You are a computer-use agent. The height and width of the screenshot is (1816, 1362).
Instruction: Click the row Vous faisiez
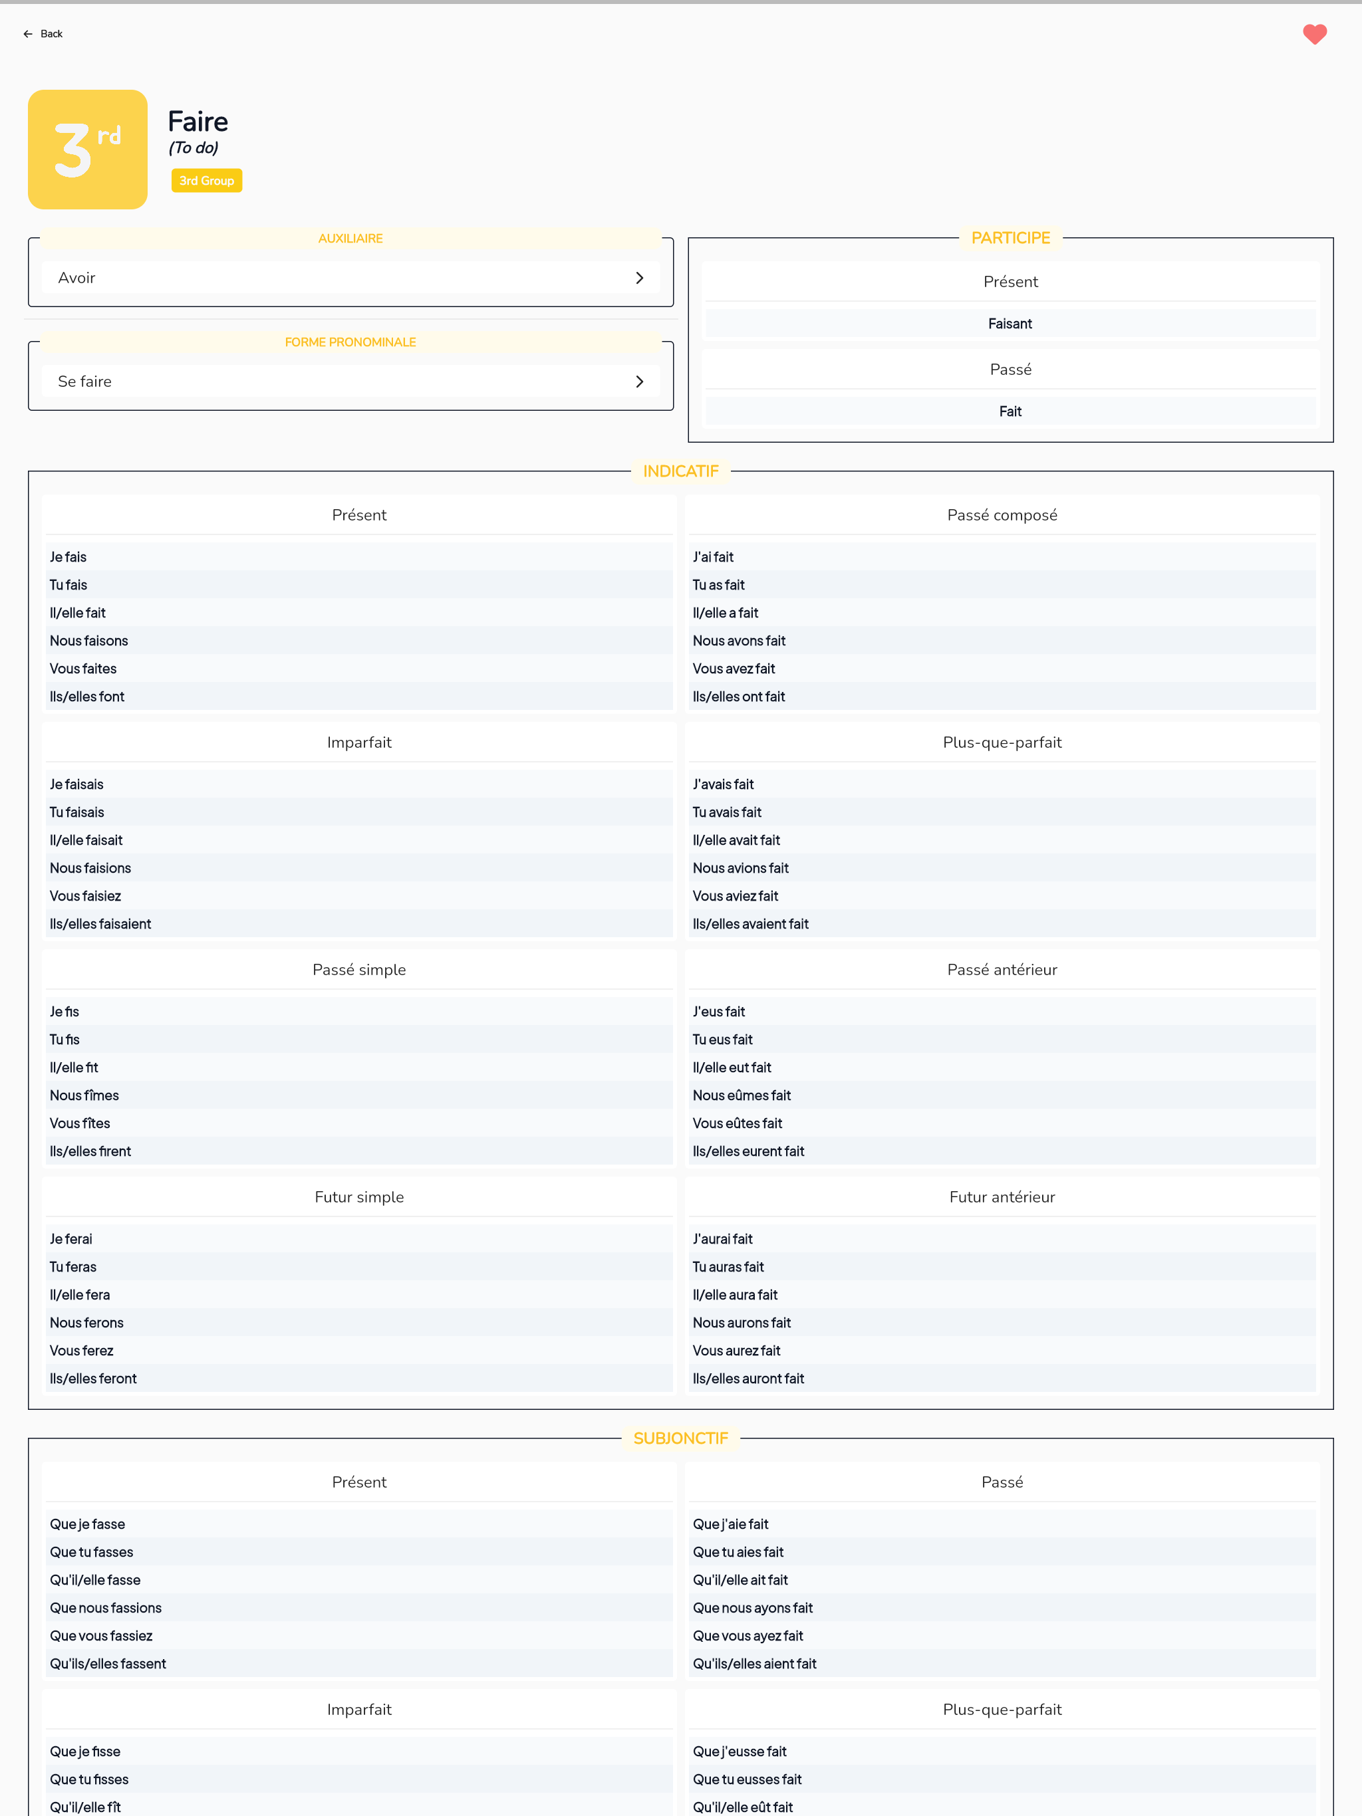tap(359, 895)
